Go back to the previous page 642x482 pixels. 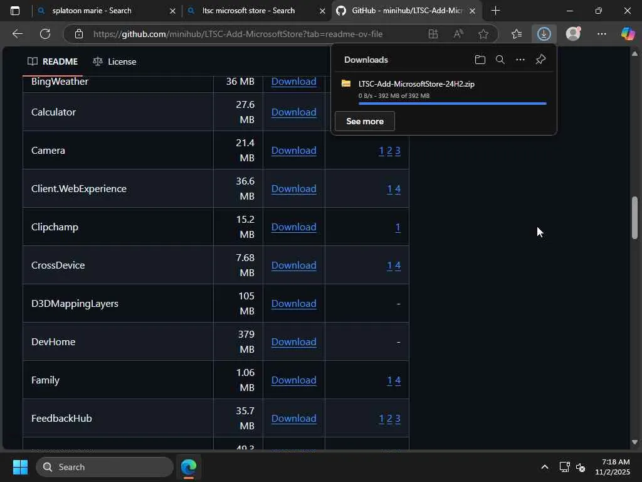[x=18, y=34]
